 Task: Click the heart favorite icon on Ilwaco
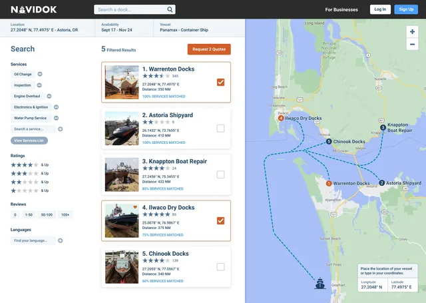tap(135, 207)
